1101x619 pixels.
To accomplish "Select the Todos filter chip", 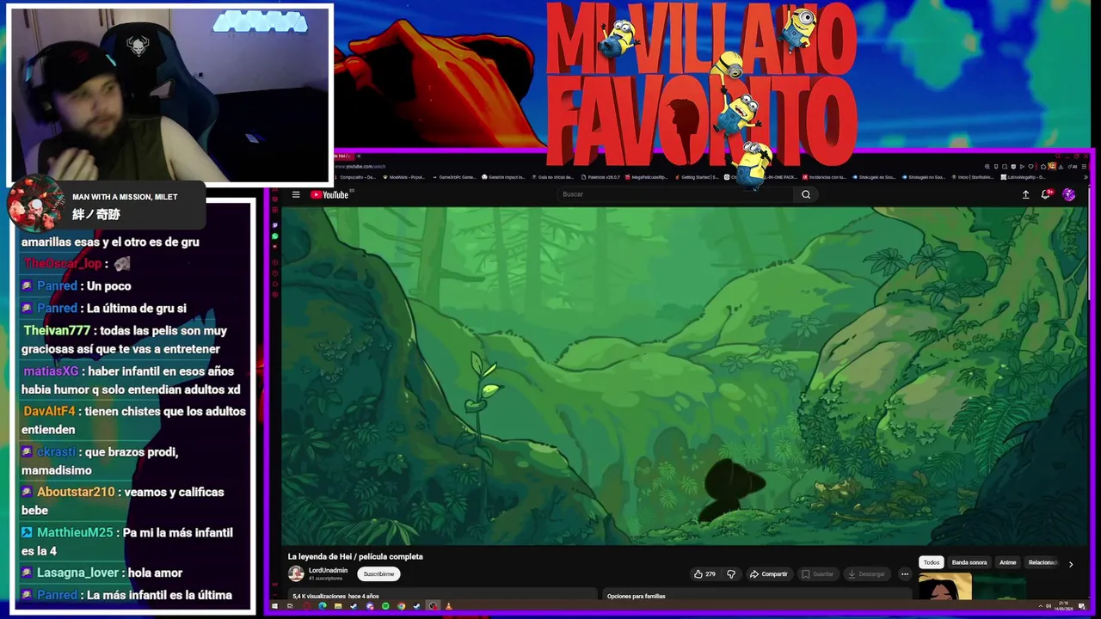I will coord(932,562).
